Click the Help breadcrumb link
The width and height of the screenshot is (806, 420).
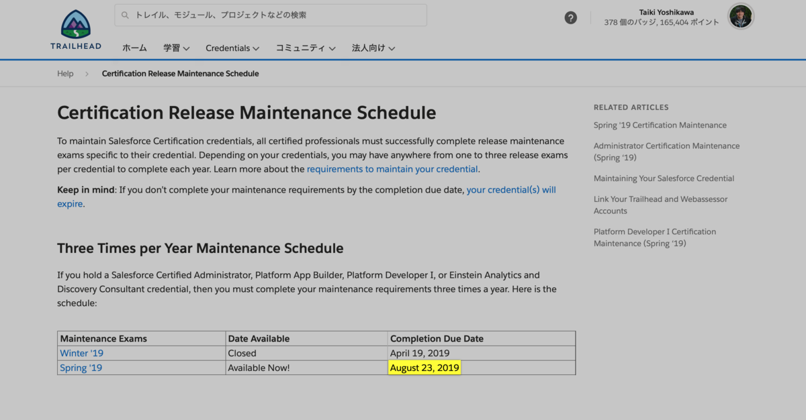[65, 74]
